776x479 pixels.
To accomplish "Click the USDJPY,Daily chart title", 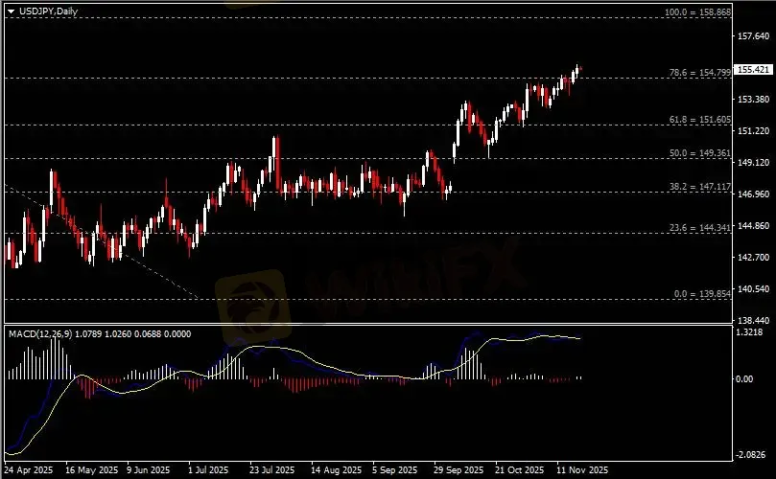I will (x=49, y=11).
